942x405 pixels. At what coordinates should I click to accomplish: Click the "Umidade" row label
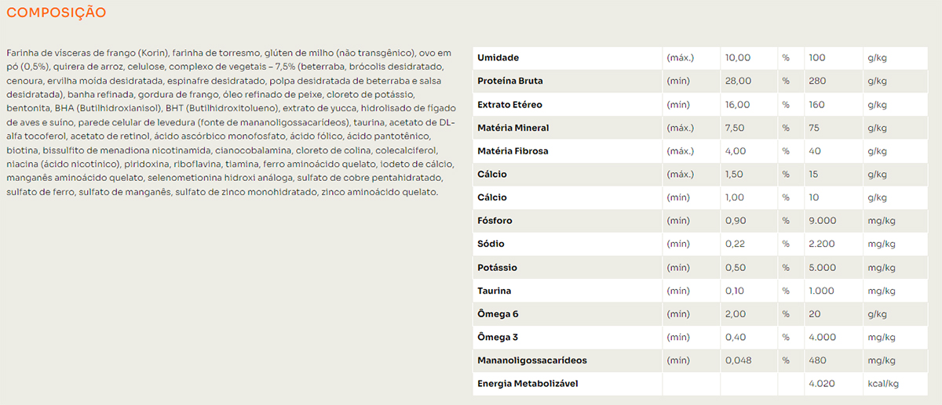[x=498, y=58]
